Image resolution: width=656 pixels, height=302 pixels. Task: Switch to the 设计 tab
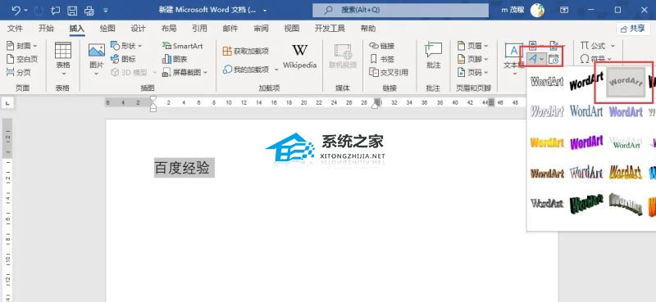click(x=138, y=29)
